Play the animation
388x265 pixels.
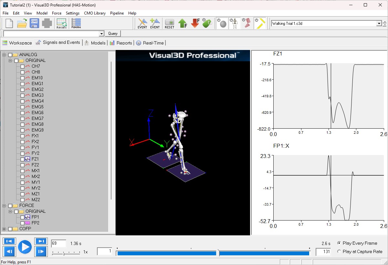click(x=25, y=247)
